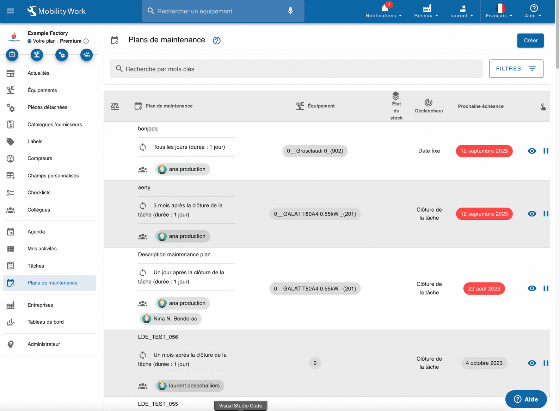Viewport: 560px width, 411px height.
Task: Expand the Français language dropdown
Action: (x=499, y=11)
